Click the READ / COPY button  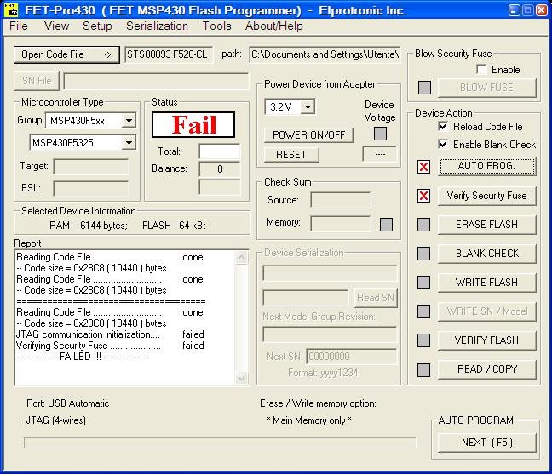pos(487,369)
